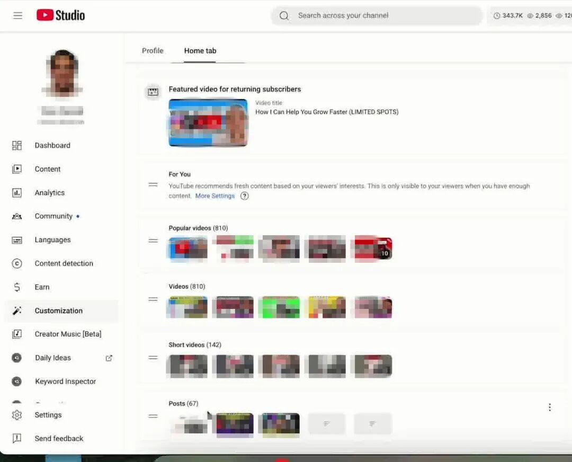Viewport: 572px width, 462px height.
Task: Switch to the Profile tab
Action: tap(153, 51)
